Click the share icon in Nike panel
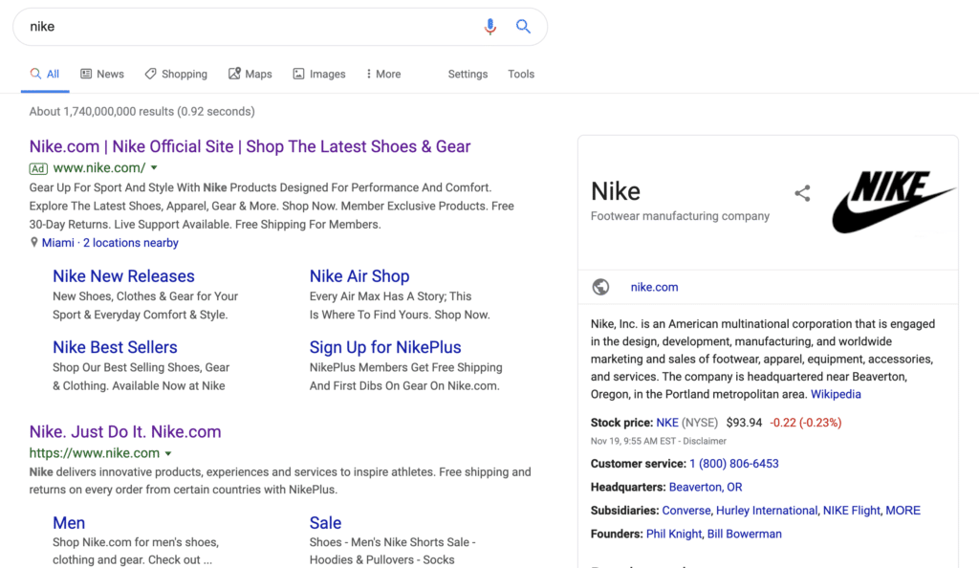Screen dimensions: 979x568 [x=802, y=193]
